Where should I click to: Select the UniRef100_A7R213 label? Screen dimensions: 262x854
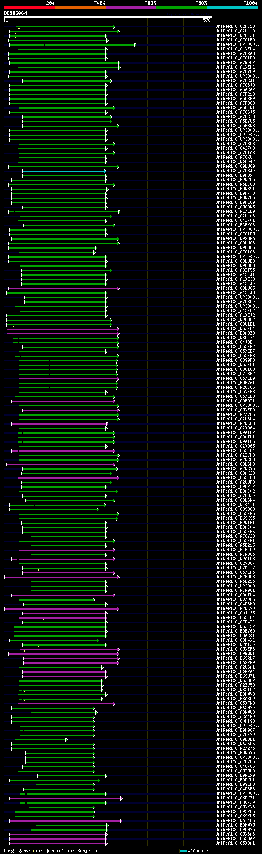click(x=235, y=94)
